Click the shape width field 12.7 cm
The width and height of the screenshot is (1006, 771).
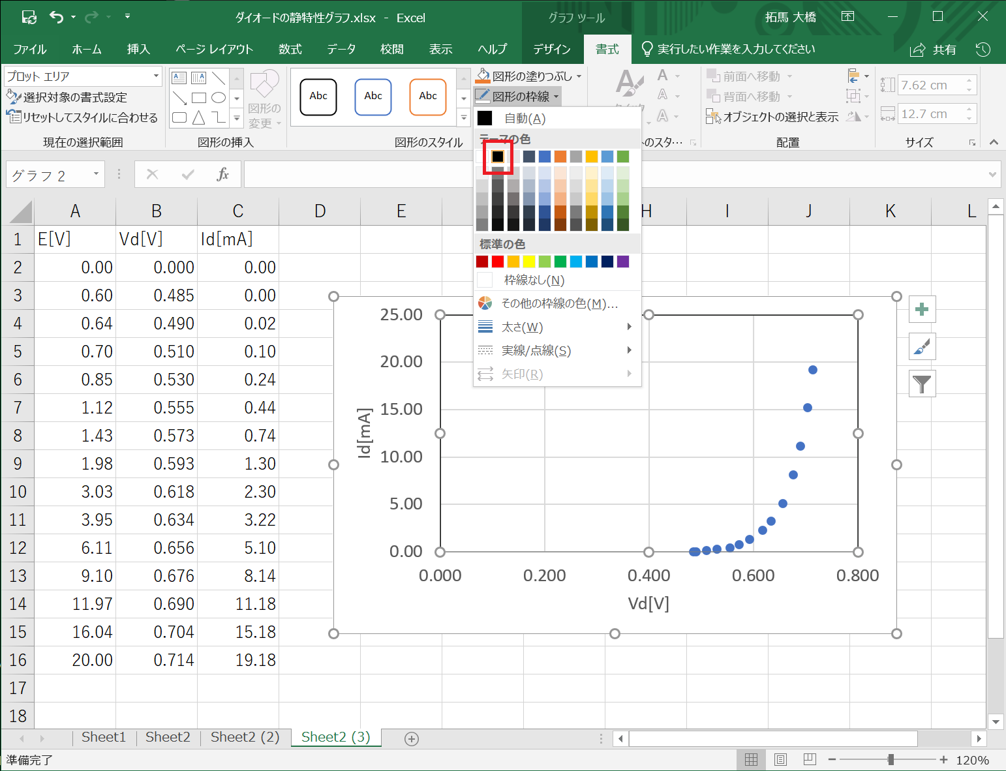point(931,114)
